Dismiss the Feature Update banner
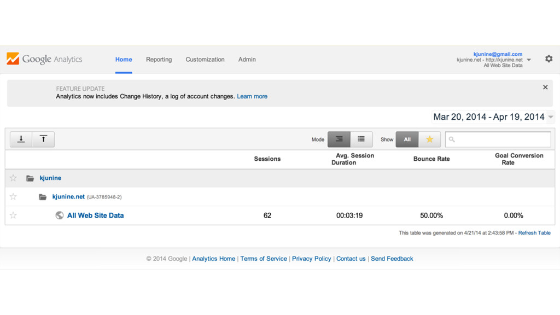This screenshot has height=315, width=560. point(545,87)
